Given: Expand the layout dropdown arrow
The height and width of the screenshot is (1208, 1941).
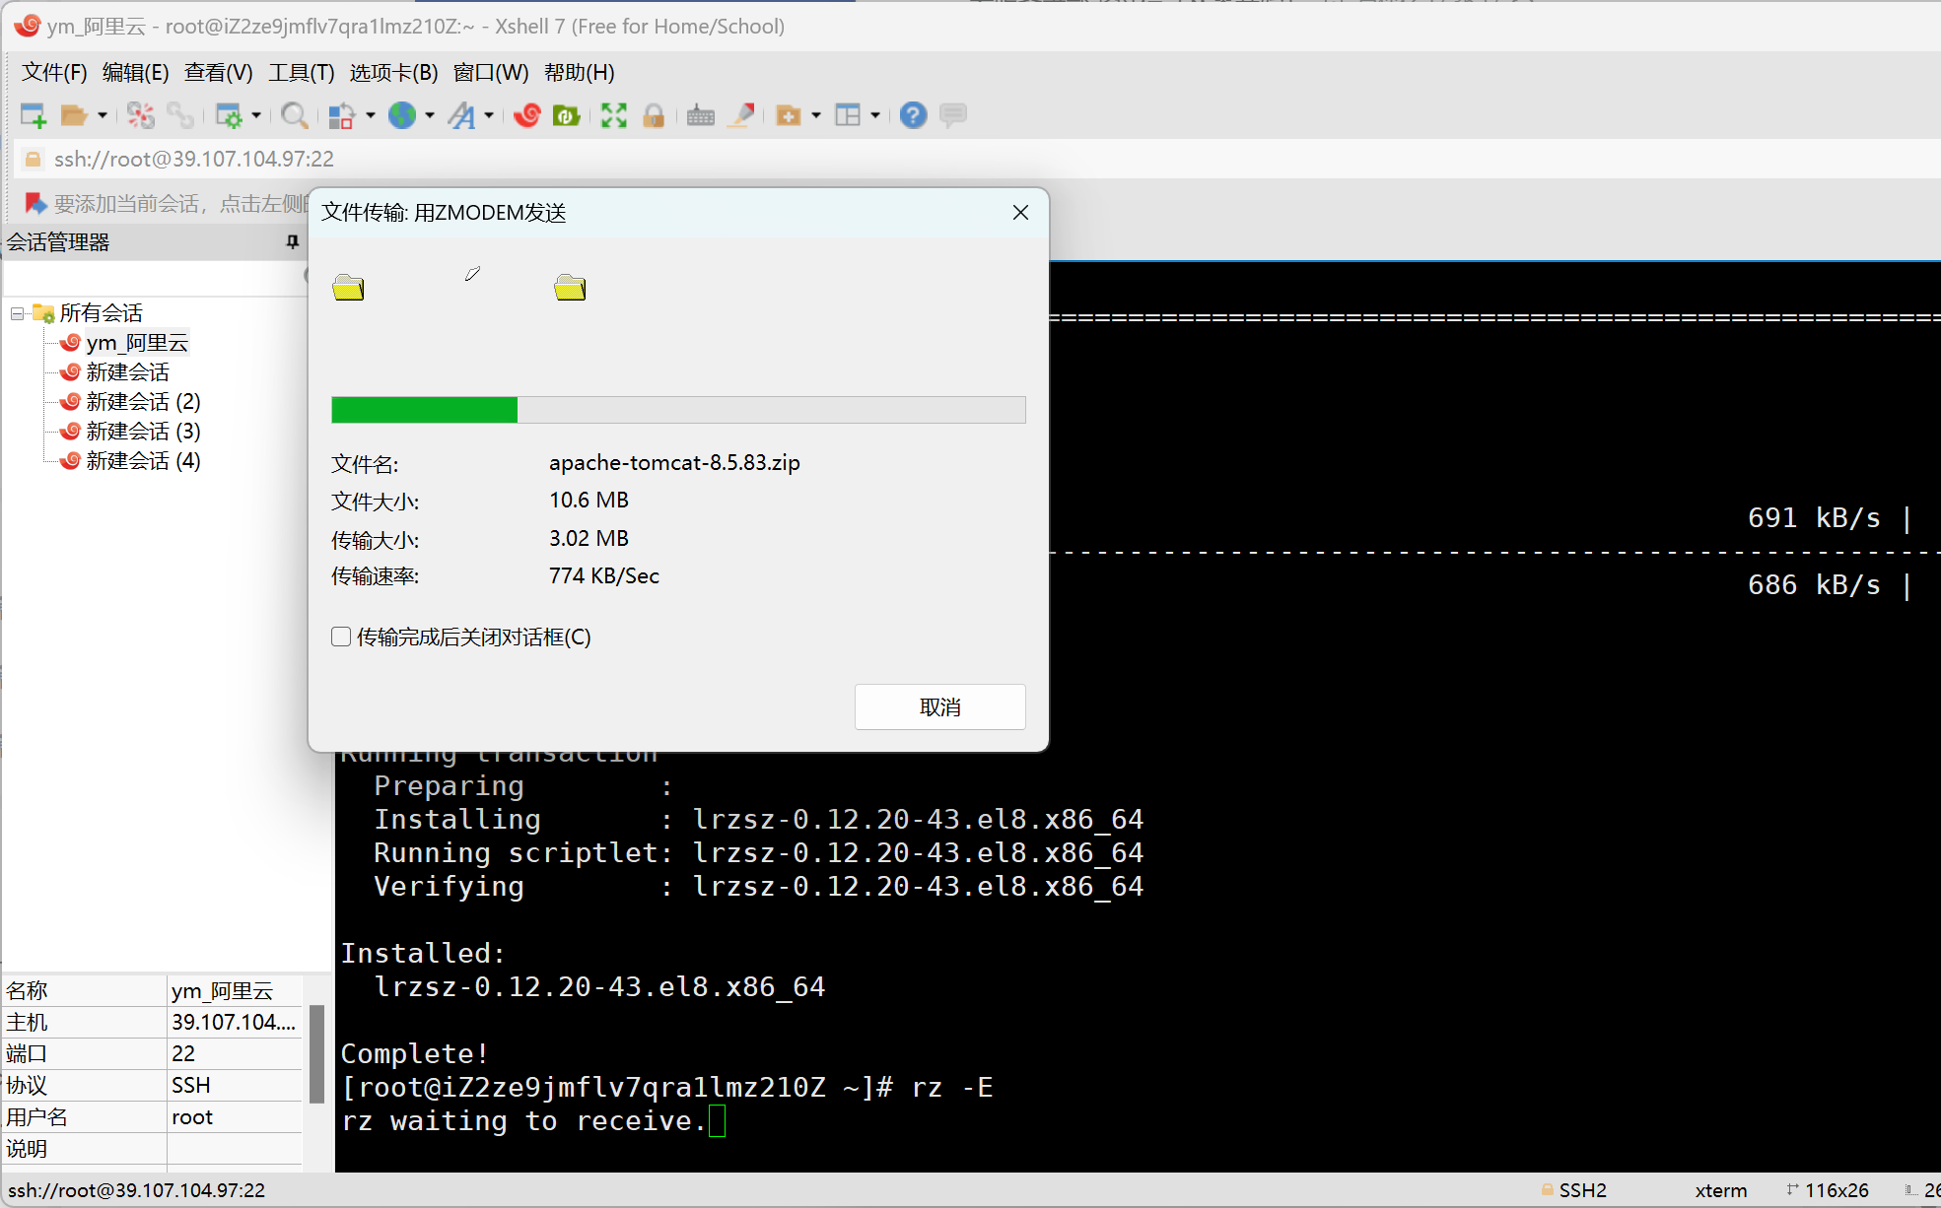Looking at the screenshot, I should click(x=874, y=115).
